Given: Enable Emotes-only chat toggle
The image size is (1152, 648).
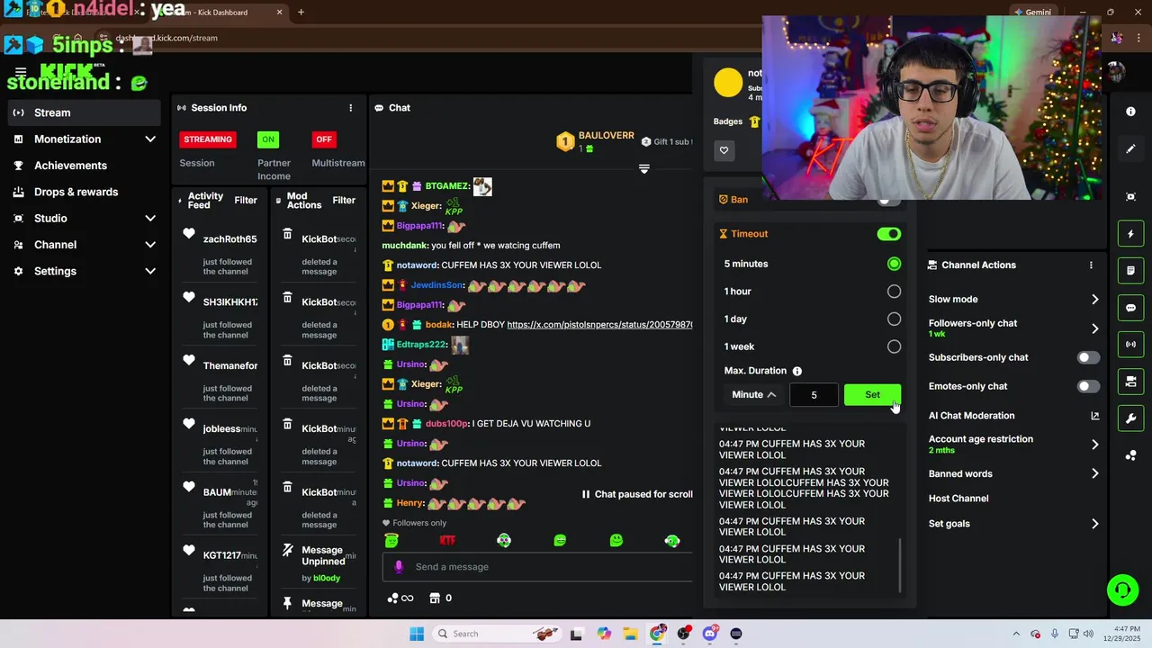Looking at the screenshot, I should coord(1088,386).
